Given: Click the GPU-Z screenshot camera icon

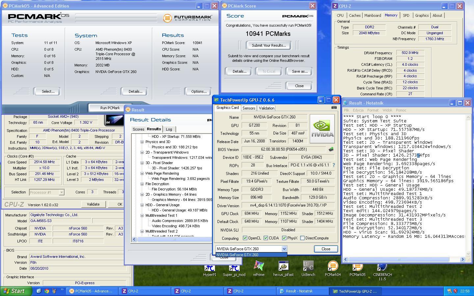Looking at the screenshot, I should point(334,107).
